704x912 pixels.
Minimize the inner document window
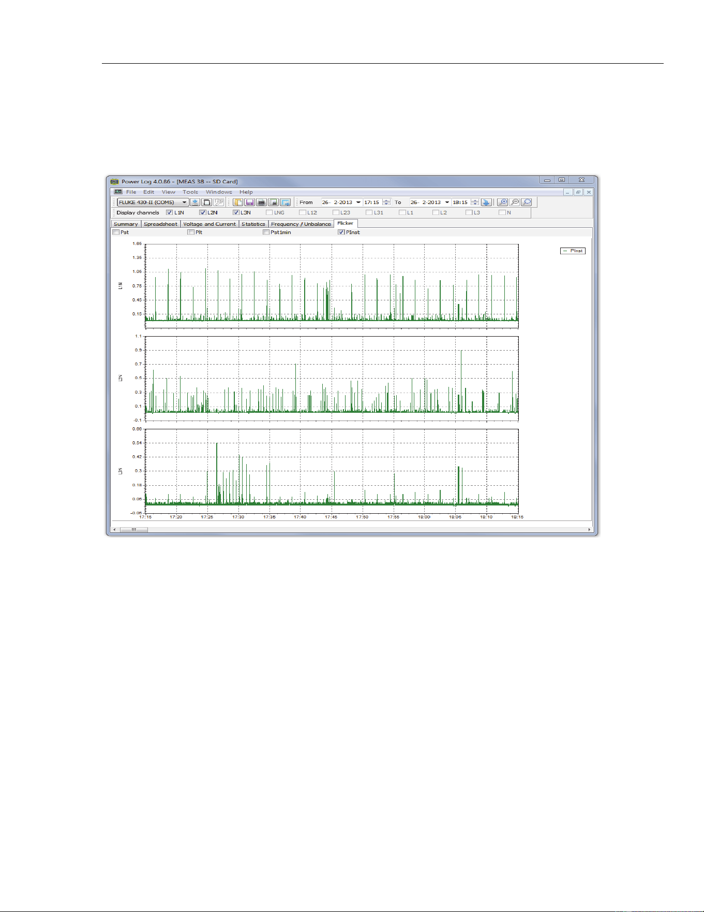(x=568, y=192)
